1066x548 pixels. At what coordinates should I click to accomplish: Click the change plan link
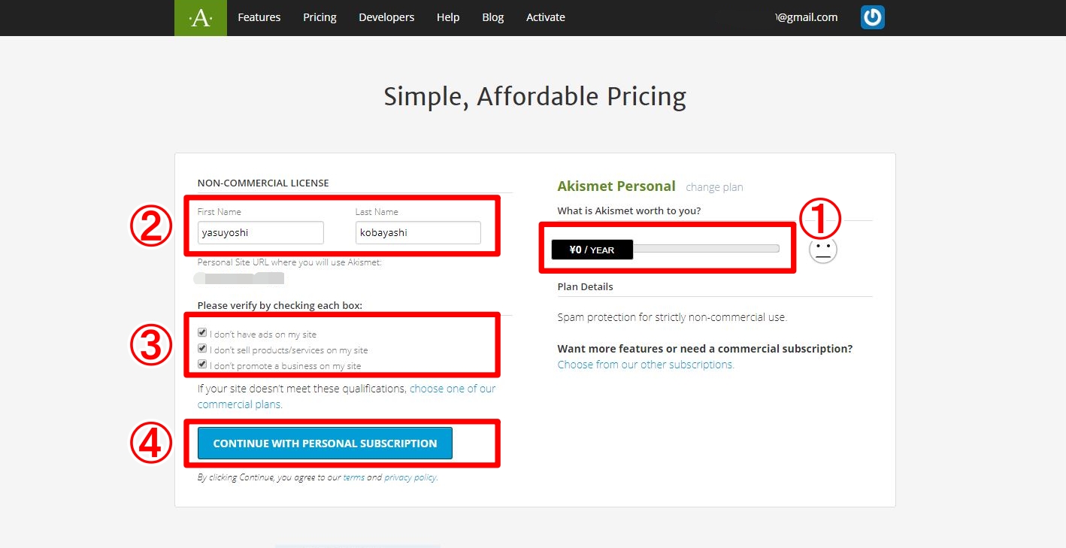714,187
